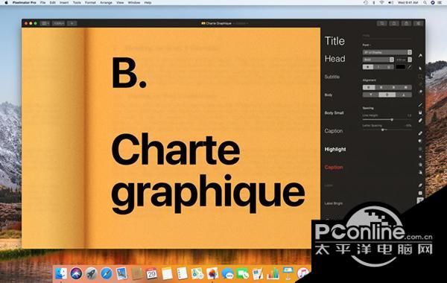Open Numbers from the Dock

coord(273,273)
